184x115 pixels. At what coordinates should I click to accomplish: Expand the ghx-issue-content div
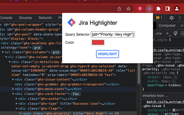pos(13,79)
